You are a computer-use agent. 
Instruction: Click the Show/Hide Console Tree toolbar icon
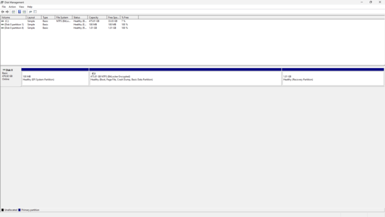click(13, 11)
